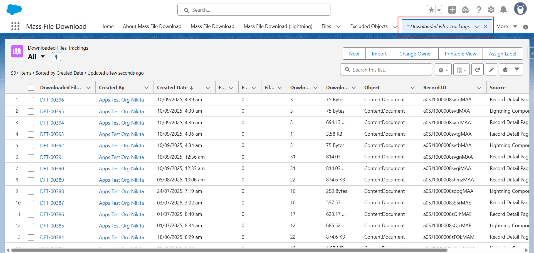Select the checkbox for DFT-00394
Image resolution: width=534 pixels, height=253 pixels.
pyautogui.click(x=31, y=123)
